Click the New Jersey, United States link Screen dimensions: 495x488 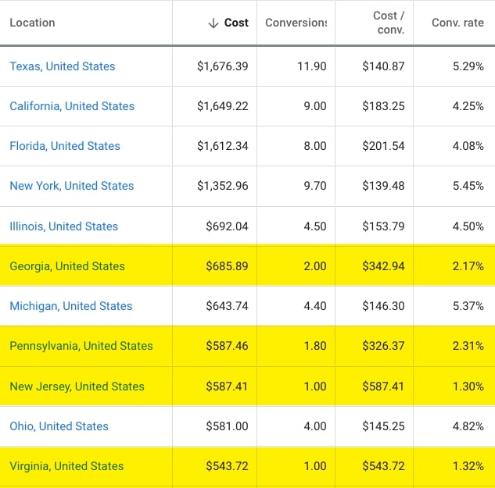click(77, 386)
